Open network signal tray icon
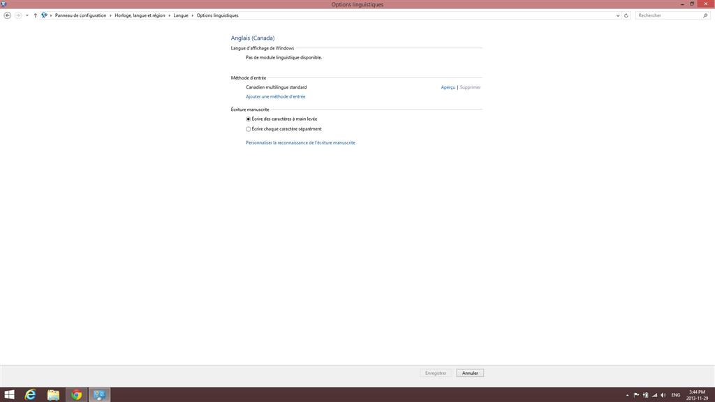Viewport: 715px width, 402px height. click(x=654, y=395)
